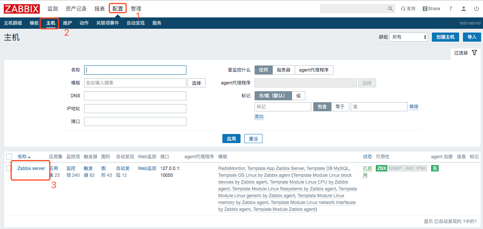Focus the 名称 filter input field
Viewport: 483px width, 229px height.
click(135, 70)
